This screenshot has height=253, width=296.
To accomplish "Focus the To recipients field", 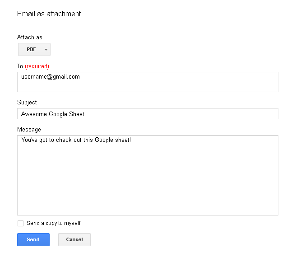I will (x=148, y=85).
